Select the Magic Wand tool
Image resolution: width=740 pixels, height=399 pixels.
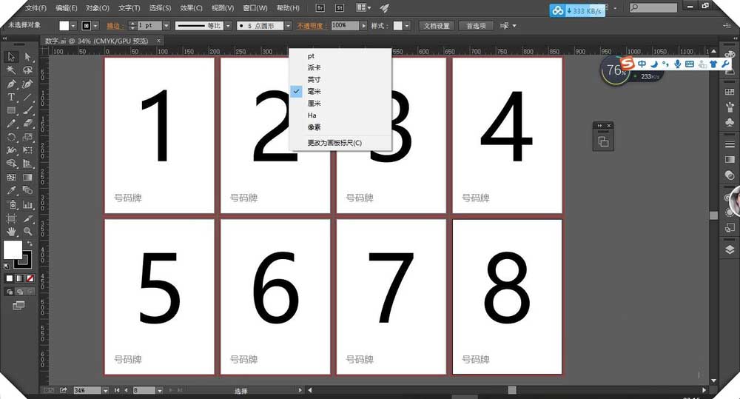coord(11,70)
